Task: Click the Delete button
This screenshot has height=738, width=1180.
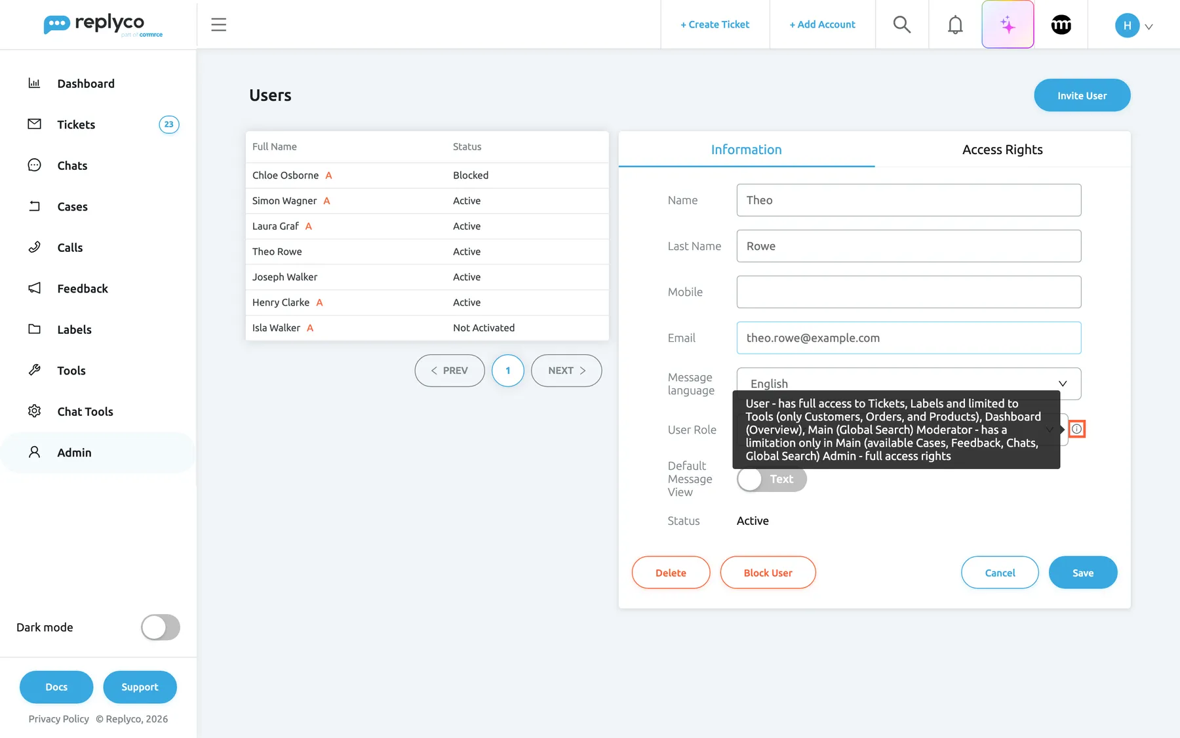Action: coord(671,573)
